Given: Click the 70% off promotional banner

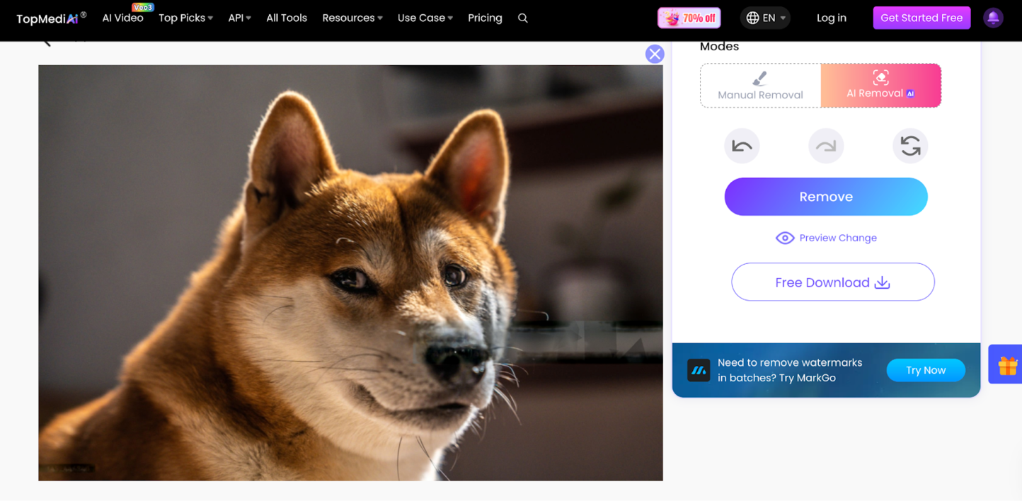Looking at the screenshot, I should pyautogui.click(x=689, y=18).
